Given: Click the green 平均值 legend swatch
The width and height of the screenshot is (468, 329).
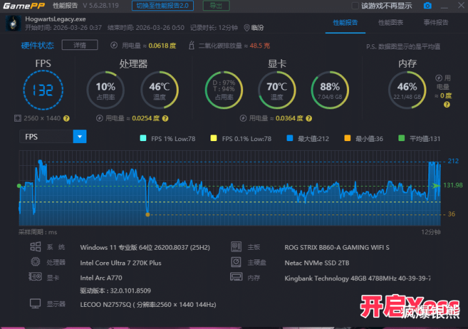Looking at the screenshot, I should tap(402, 138).
